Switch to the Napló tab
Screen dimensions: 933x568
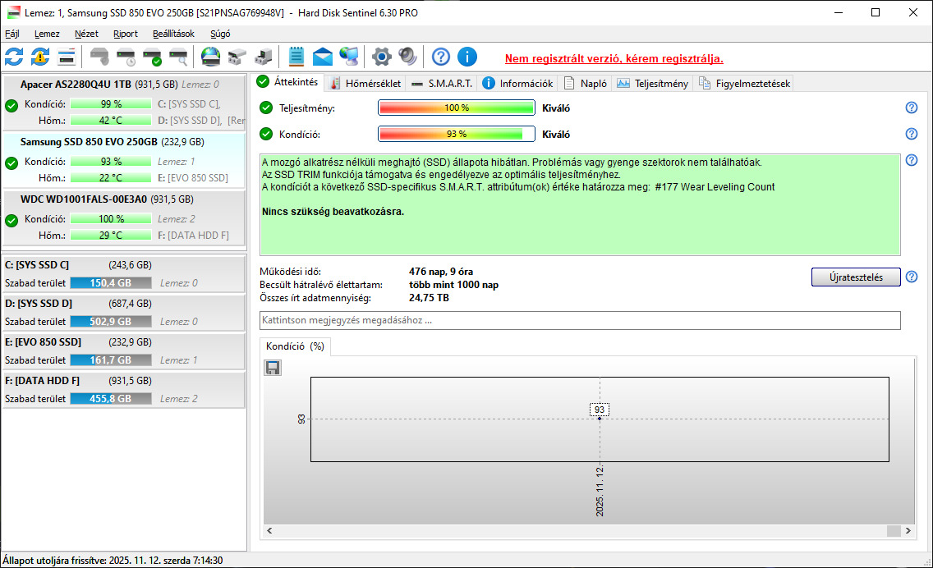pos(586,83)
